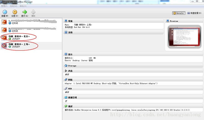Open the 帮助(H) menu
Viewport: 204px width, 120px height.
point(23,6)
